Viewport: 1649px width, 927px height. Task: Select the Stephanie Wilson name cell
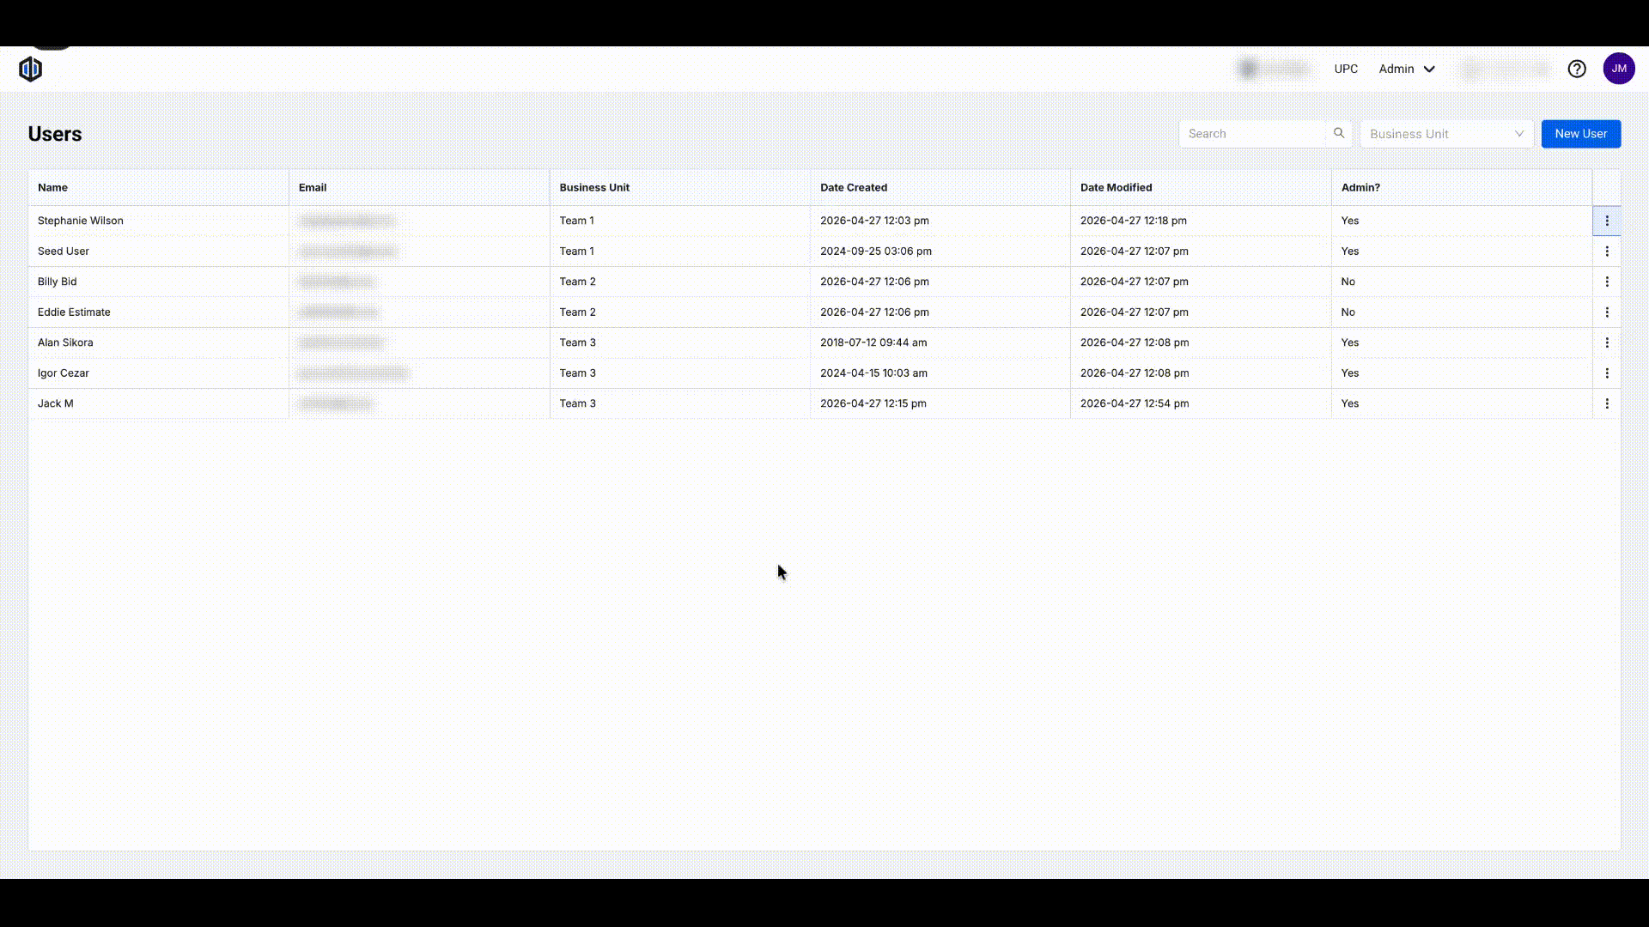[81, 221]
